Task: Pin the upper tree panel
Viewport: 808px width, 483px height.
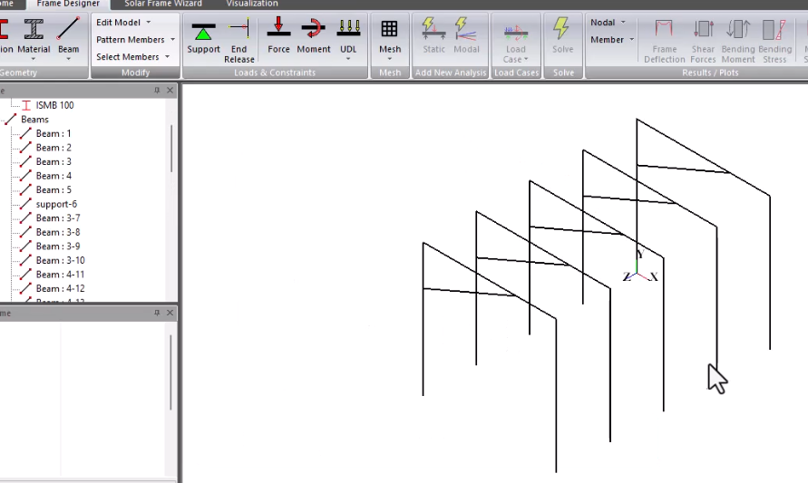Action: click(157, 90)
